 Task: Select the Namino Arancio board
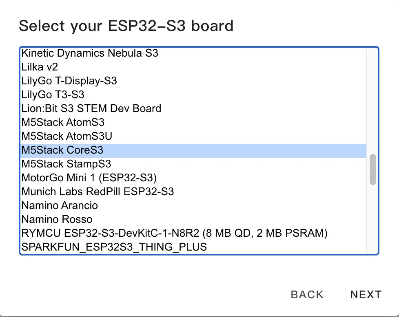point(60,205)
